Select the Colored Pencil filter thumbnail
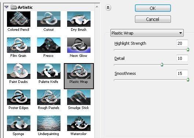 coord(19,19)
